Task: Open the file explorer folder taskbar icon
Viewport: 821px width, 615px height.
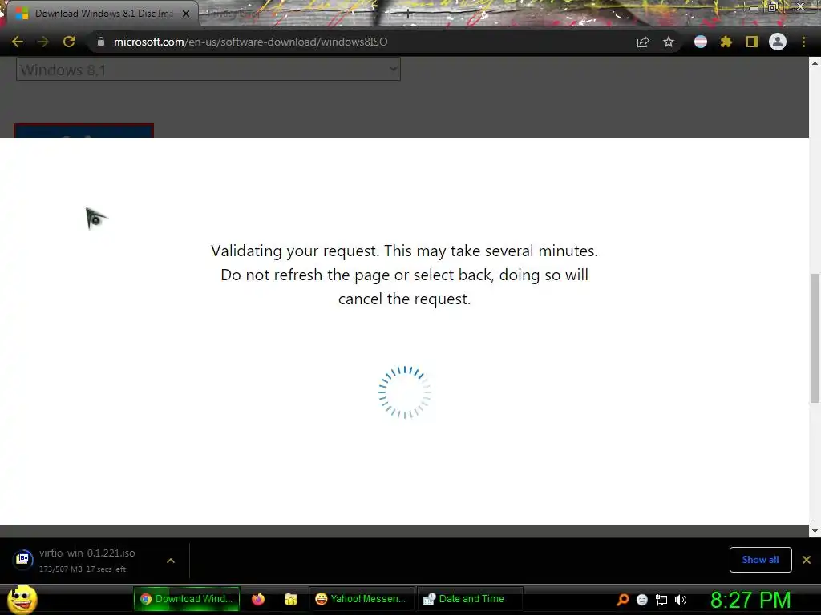Action: [x=290, y=599]
